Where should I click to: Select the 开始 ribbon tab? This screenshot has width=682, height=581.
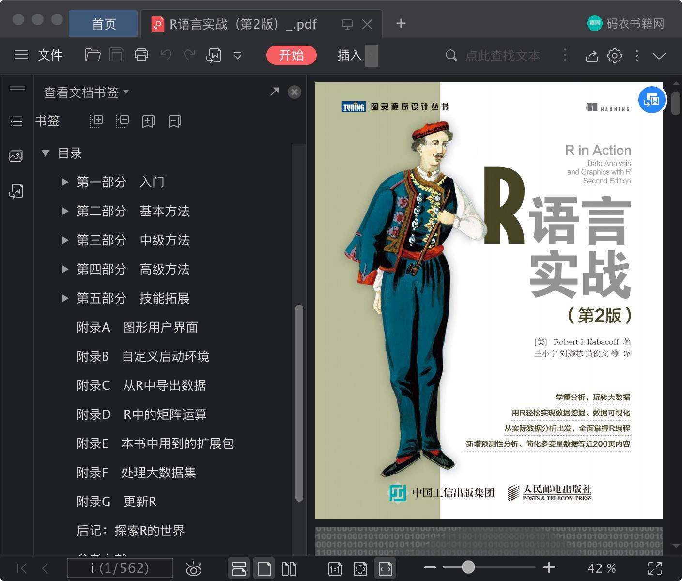(x=291, y=55)
